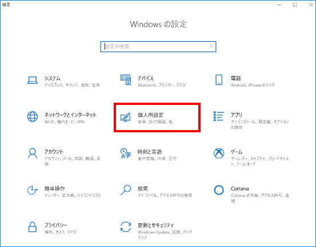This screenshot has width=316, height=247.
Task: Click the search magnifier in the search box
Action: [211, 47]
